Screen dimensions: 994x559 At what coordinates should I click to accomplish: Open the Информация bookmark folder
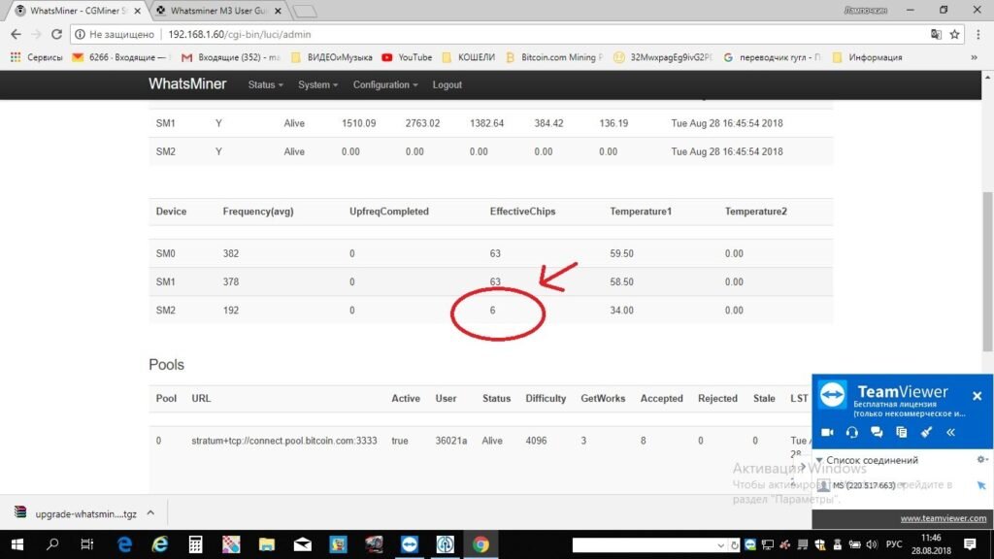pos(867,57)
